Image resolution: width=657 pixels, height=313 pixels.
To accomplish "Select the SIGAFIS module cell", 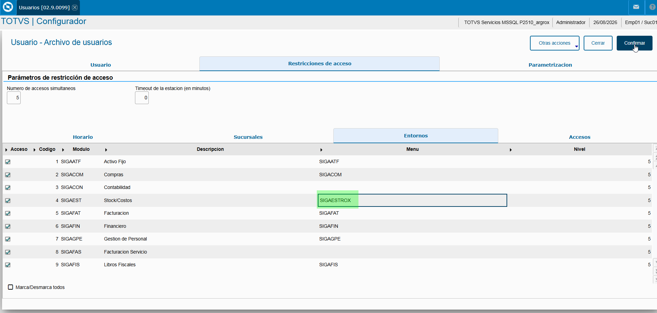I will click(70, 265).
